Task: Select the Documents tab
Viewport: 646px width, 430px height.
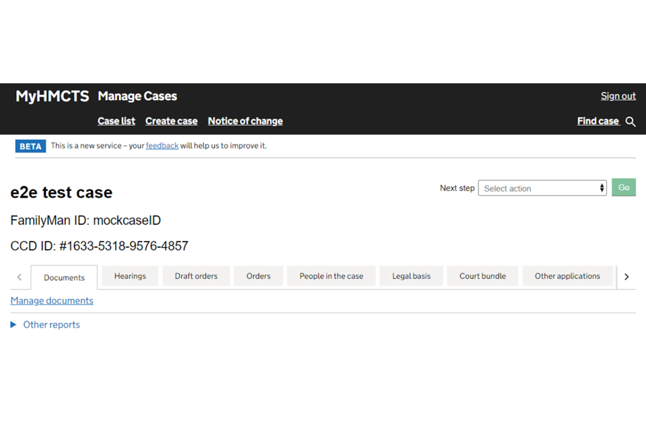Action: (64, 277)
